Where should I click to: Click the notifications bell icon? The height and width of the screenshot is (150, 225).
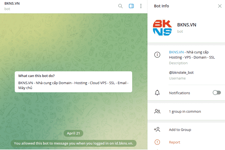coord(157,93)
